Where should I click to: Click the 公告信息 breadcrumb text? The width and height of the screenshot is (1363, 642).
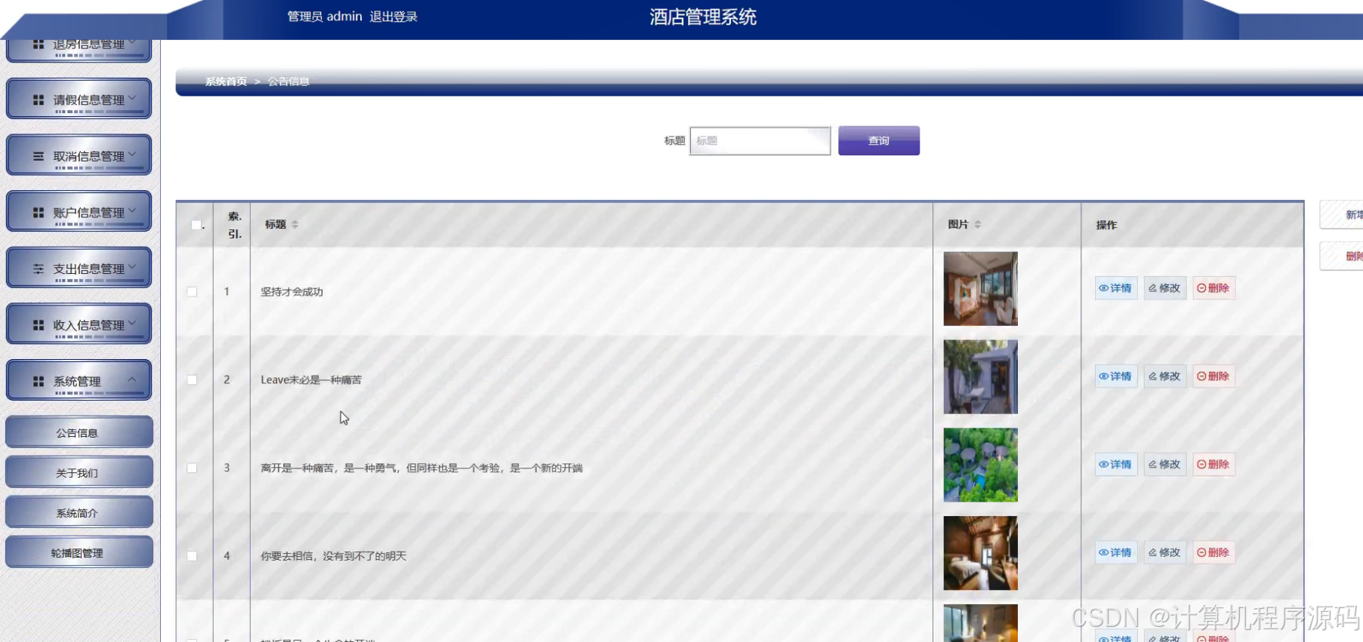[288, 81]
